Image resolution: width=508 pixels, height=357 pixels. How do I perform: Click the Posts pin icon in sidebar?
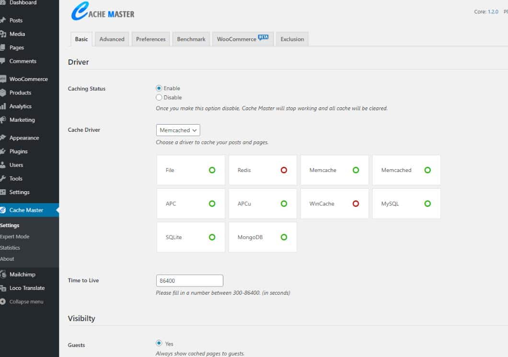[x=3, y=20]
